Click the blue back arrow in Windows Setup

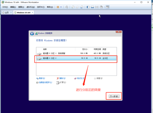(32, 34)
